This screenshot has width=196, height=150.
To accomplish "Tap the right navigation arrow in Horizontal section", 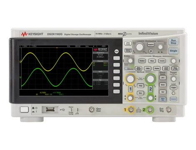I will (x=162, y=52).
